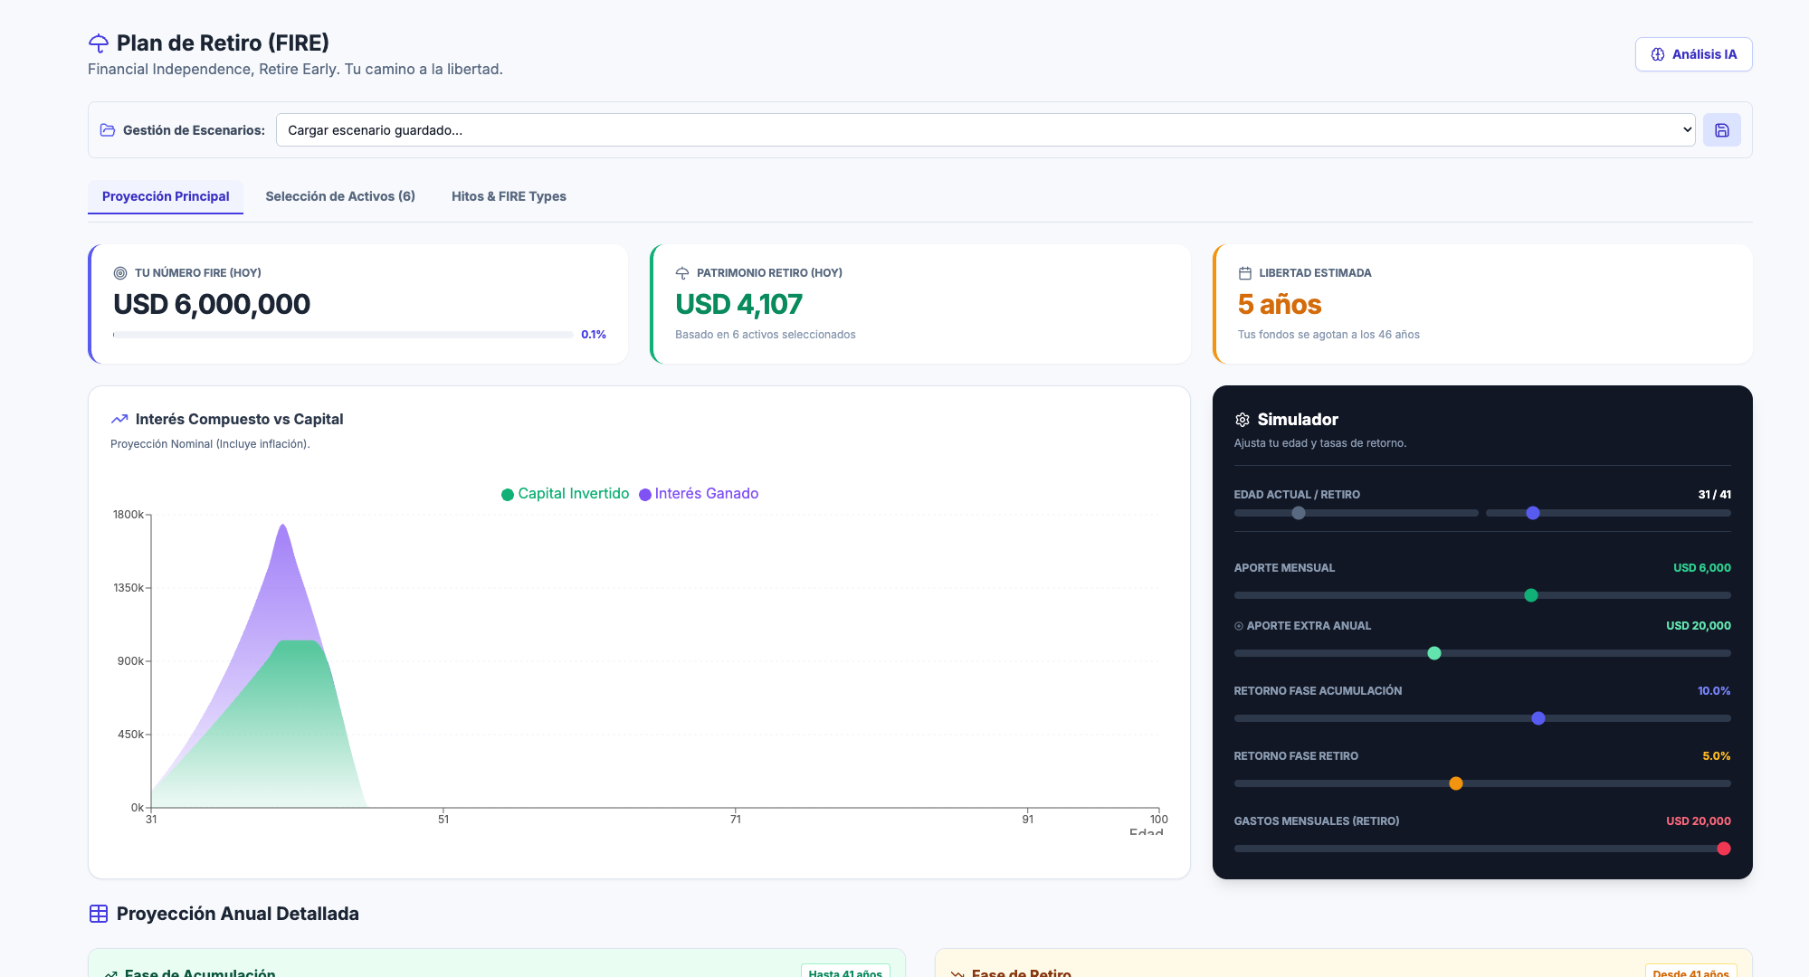Click the Hasta 41 años badge

843,972
